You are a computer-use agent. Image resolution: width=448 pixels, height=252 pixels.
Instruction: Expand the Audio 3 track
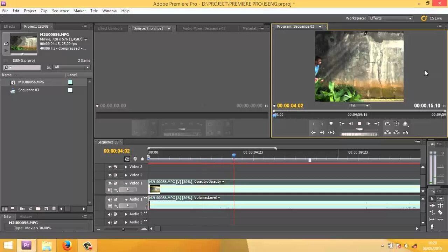click(x=126, y=222)
